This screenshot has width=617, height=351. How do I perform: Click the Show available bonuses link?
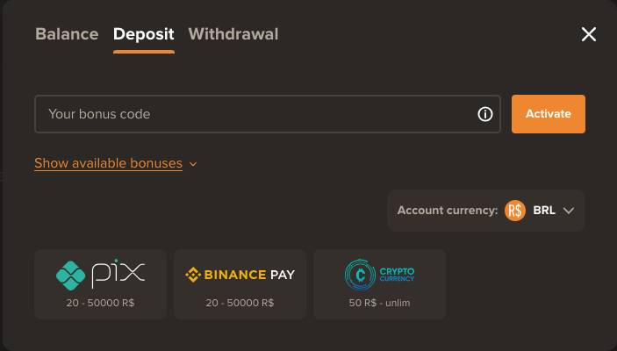(x=108, y=163)
